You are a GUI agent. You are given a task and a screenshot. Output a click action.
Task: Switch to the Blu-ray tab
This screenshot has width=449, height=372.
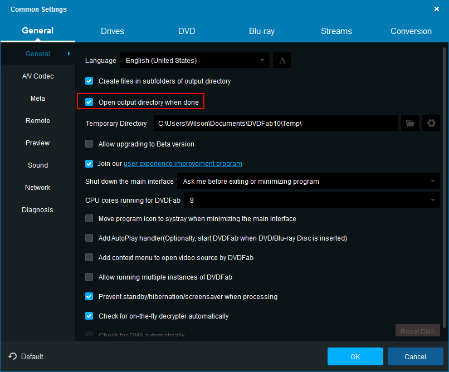[x=262, y=31]
